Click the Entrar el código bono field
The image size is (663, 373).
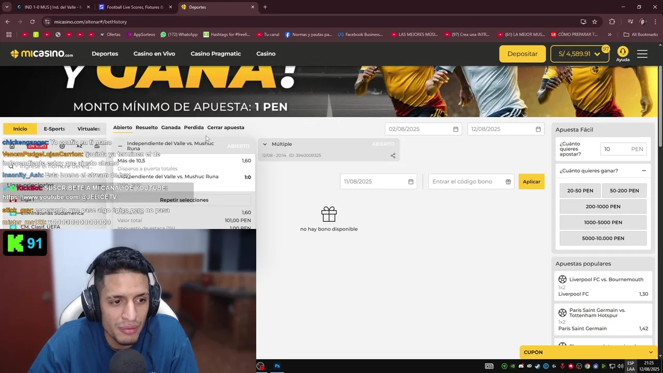pos(471,182)
